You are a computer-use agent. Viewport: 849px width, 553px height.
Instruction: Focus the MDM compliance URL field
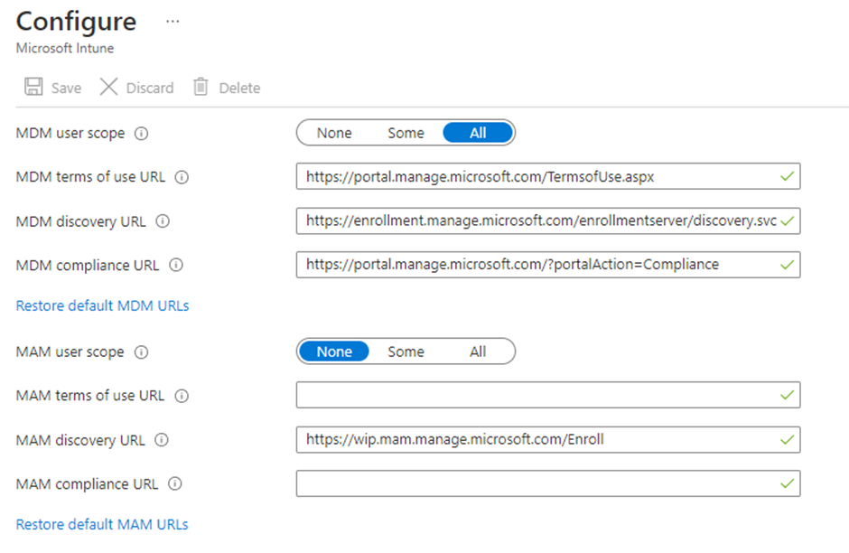coord(548,265)
